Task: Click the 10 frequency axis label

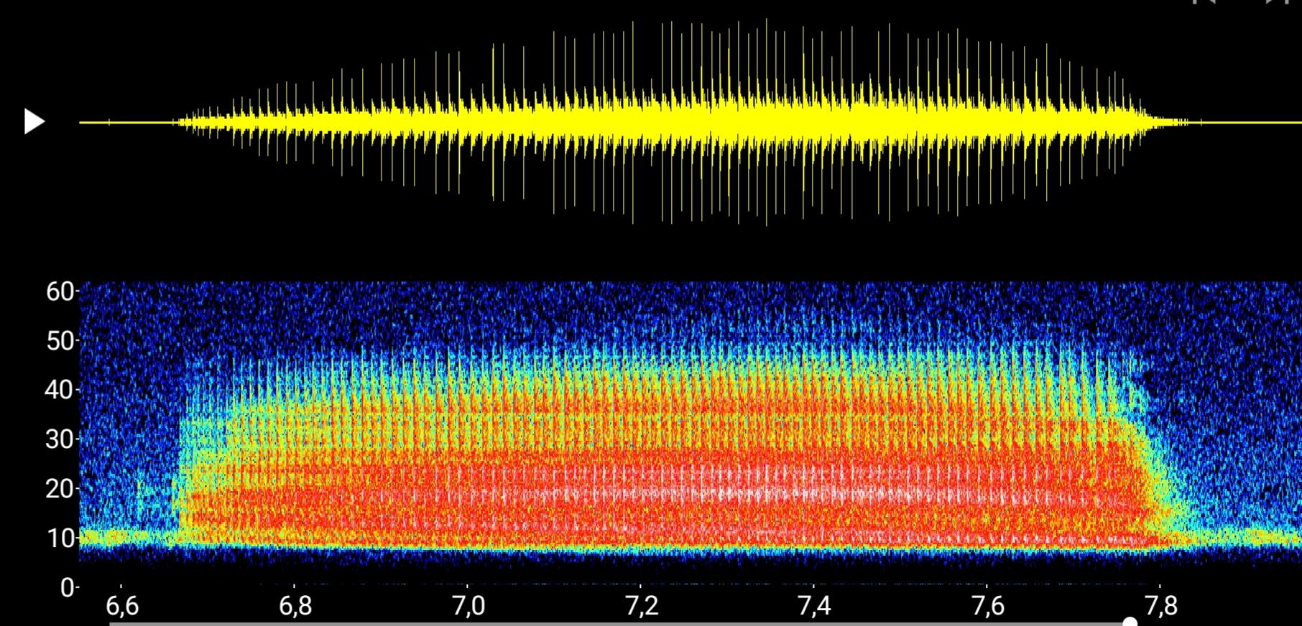Action: [x=60, y=538]
